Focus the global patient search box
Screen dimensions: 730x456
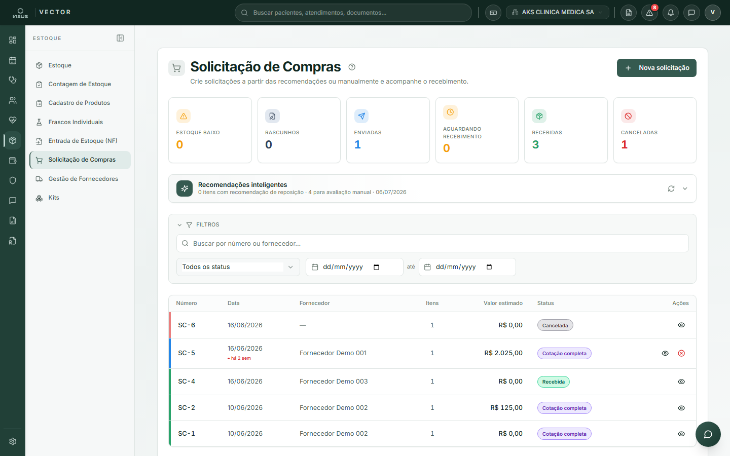pyautogui.click(x=353, y=13)
